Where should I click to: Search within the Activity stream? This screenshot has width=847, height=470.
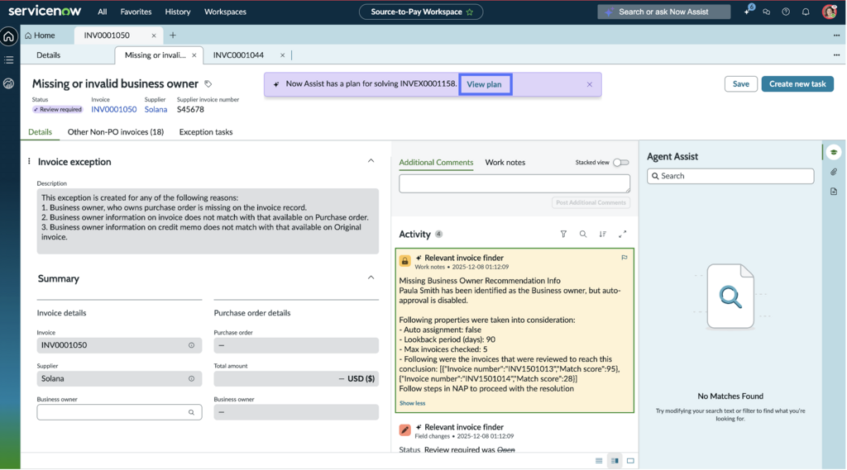pyautogui.click(x=583, y=234)
